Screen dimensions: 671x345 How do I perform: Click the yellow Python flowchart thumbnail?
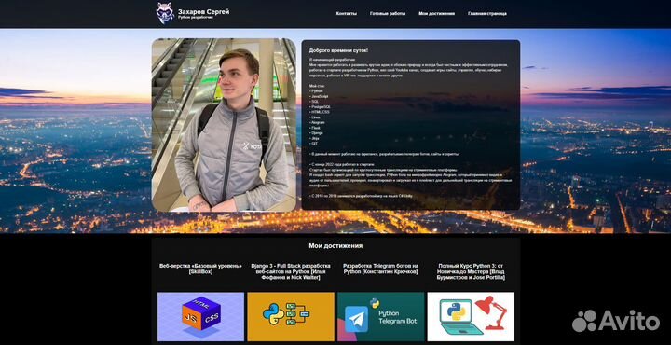291,317
